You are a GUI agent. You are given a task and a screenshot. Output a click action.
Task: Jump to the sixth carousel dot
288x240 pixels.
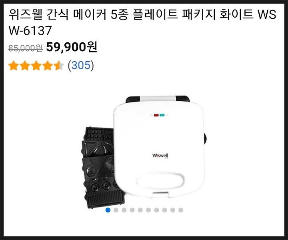[148, 210]
